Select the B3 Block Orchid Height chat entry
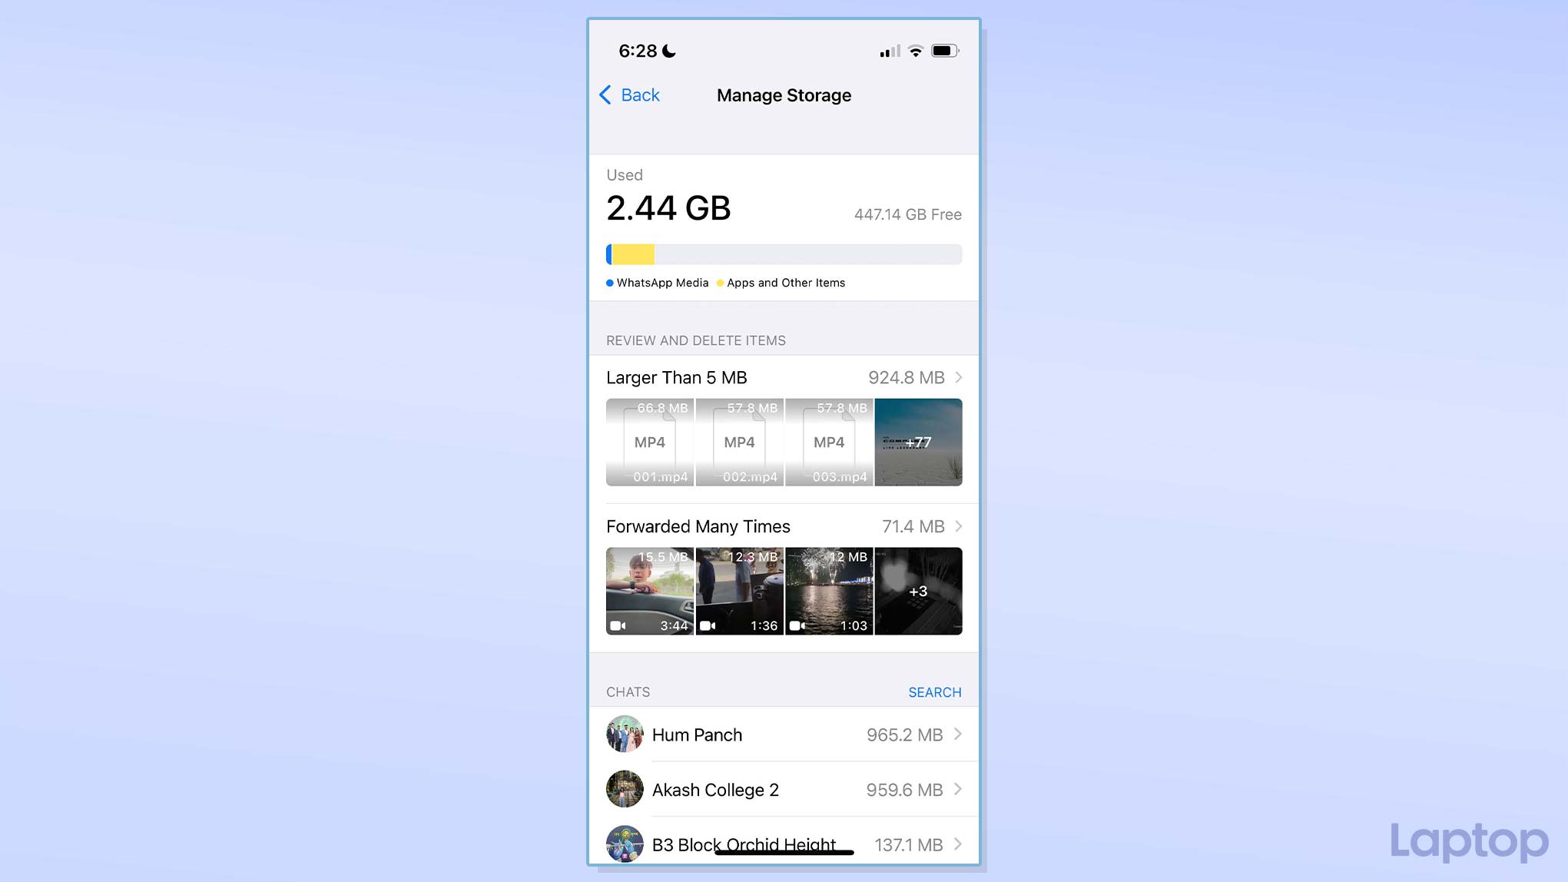The width and height of the screenshot is (1568, 882). click(x=784, y=844)
